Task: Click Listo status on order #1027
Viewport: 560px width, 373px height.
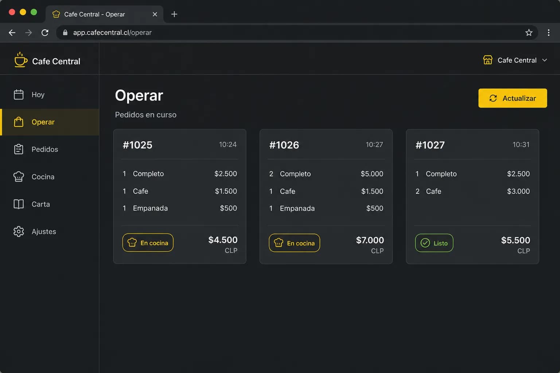Action: pos(434,243)
